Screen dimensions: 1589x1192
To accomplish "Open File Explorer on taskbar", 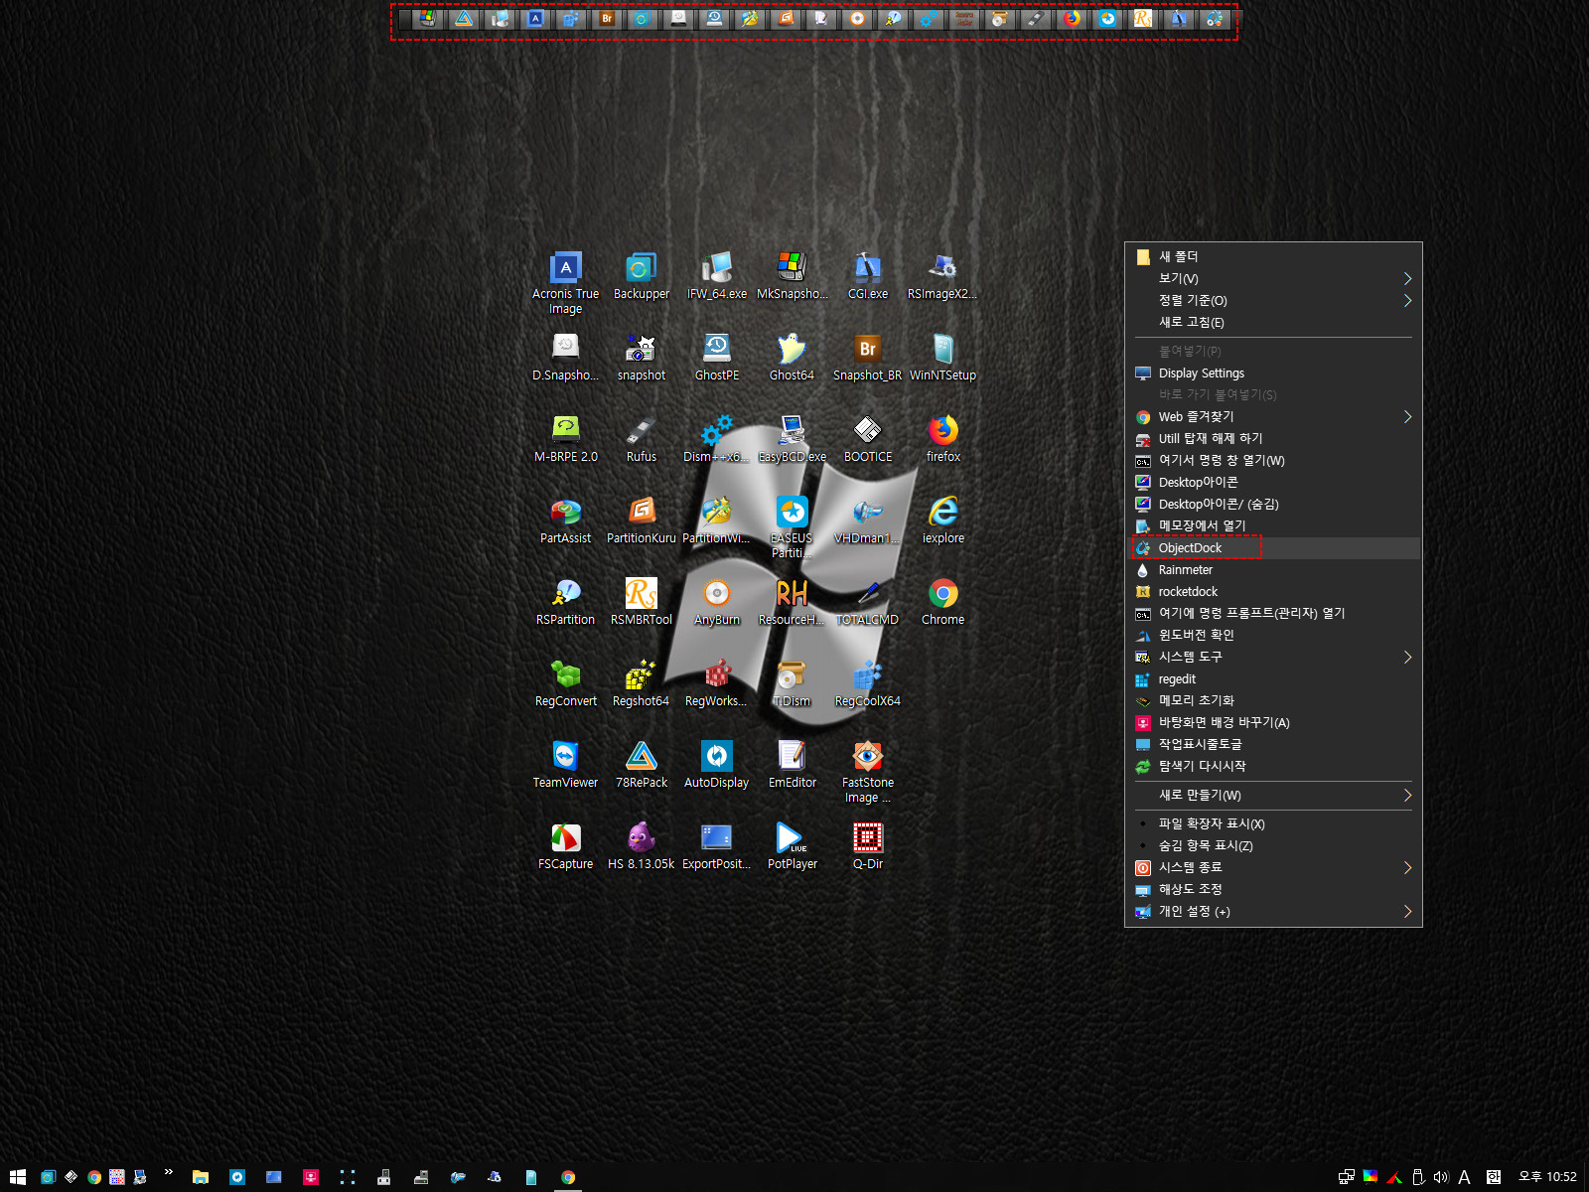I will 201,1177.
